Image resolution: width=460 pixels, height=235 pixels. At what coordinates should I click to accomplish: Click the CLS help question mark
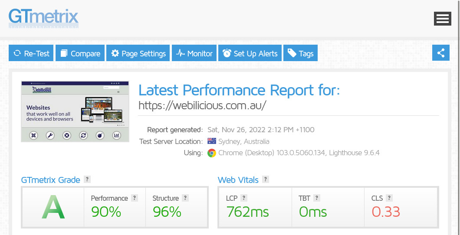click(389, 198)
